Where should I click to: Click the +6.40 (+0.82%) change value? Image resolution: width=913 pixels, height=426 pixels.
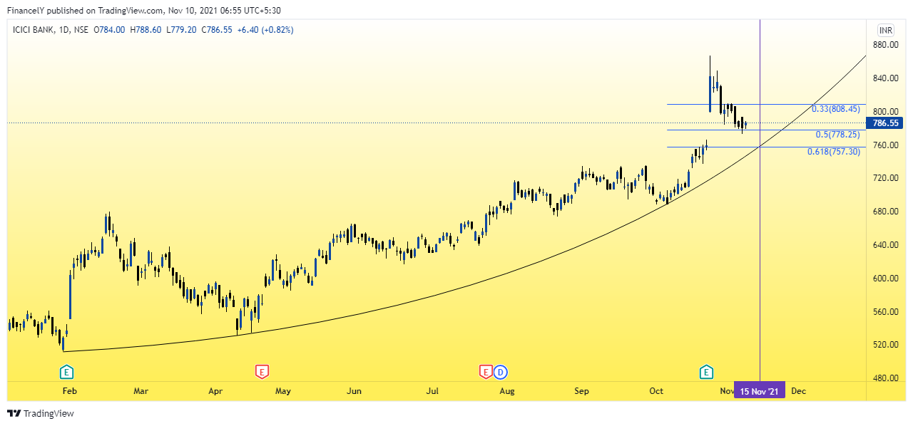265,30
